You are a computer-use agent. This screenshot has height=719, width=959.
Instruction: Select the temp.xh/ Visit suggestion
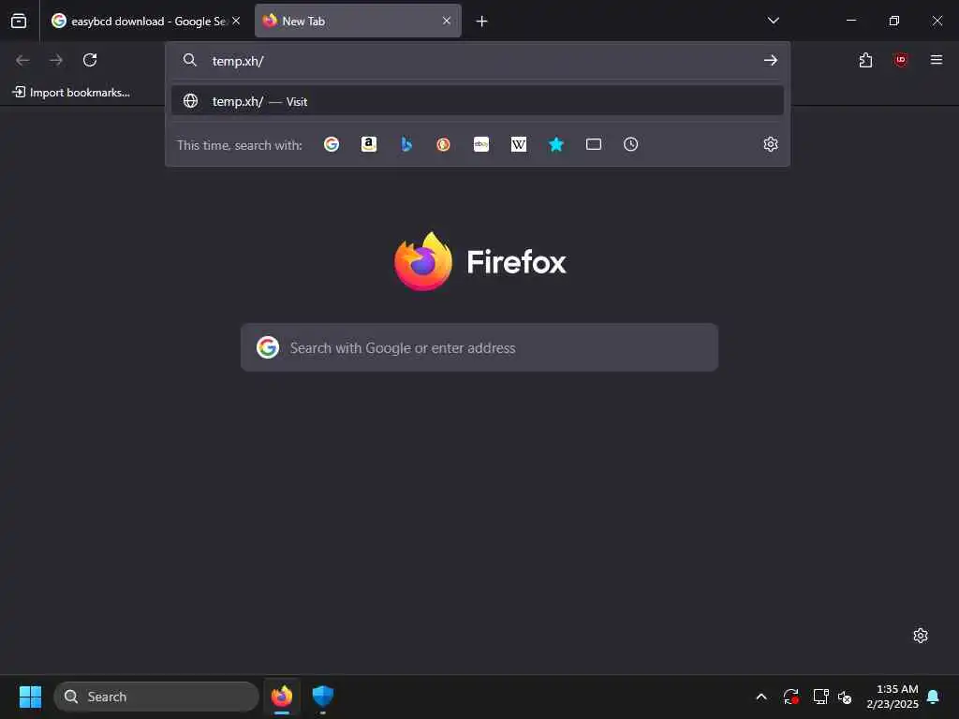click(477, 101)
